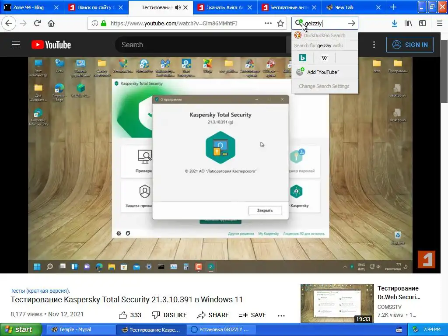Image resolution: width=448 pixels, height=336 pixels.
Task: Click the video player to pause
Action: pyautogui.click(x=220, y=165)
